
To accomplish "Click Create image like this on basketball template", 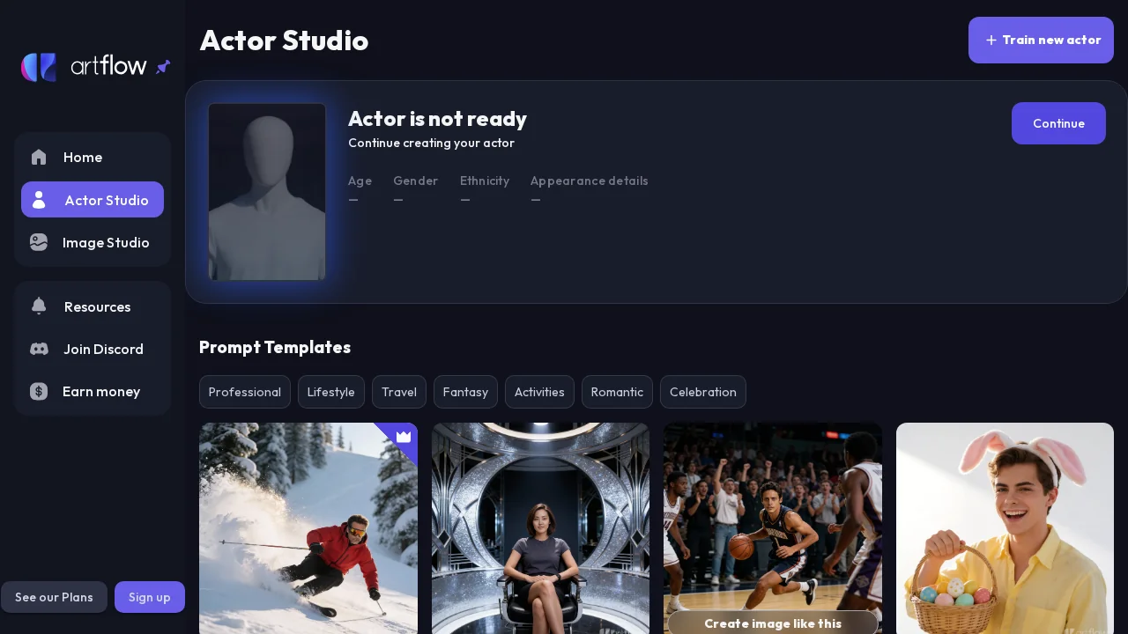I will click(x=773, y=623).
